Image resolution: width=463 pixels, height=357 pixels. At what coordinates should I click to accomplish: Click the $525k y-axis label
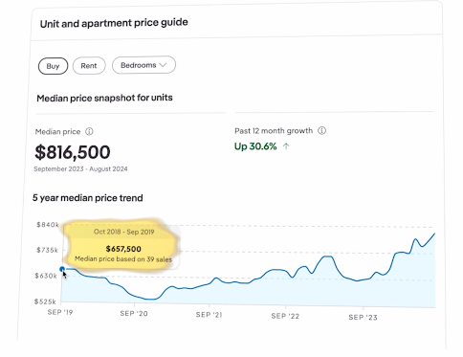click(x=45, y=301)
